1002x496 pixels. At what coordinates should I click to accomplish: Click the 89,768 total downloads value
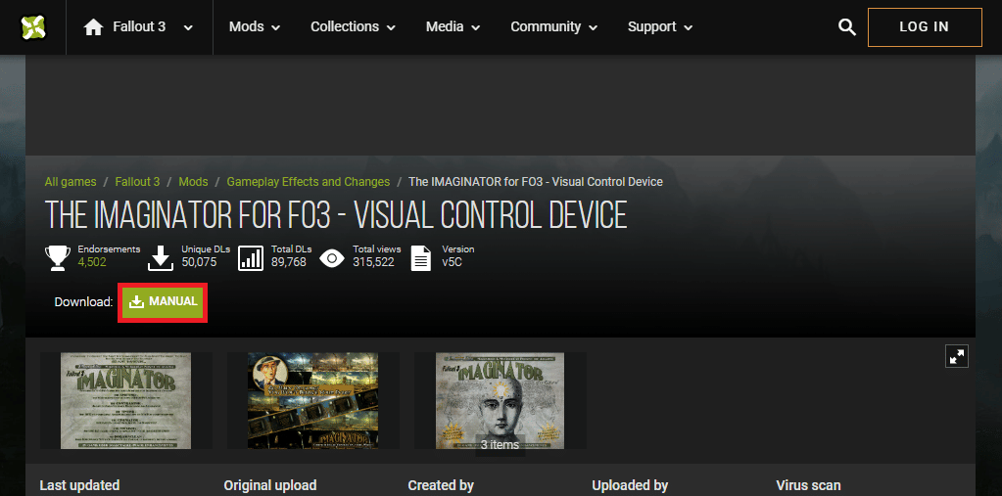[288, 262]
